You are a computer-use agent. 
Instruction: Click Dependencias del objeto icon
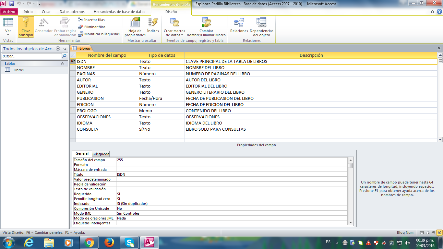coord(261,23)
